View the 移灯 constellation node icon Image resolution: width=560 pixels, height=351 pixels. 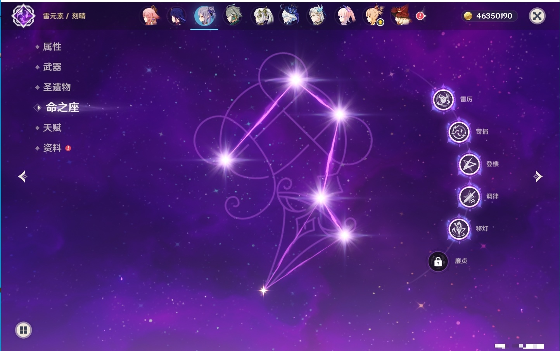(459, 229)
